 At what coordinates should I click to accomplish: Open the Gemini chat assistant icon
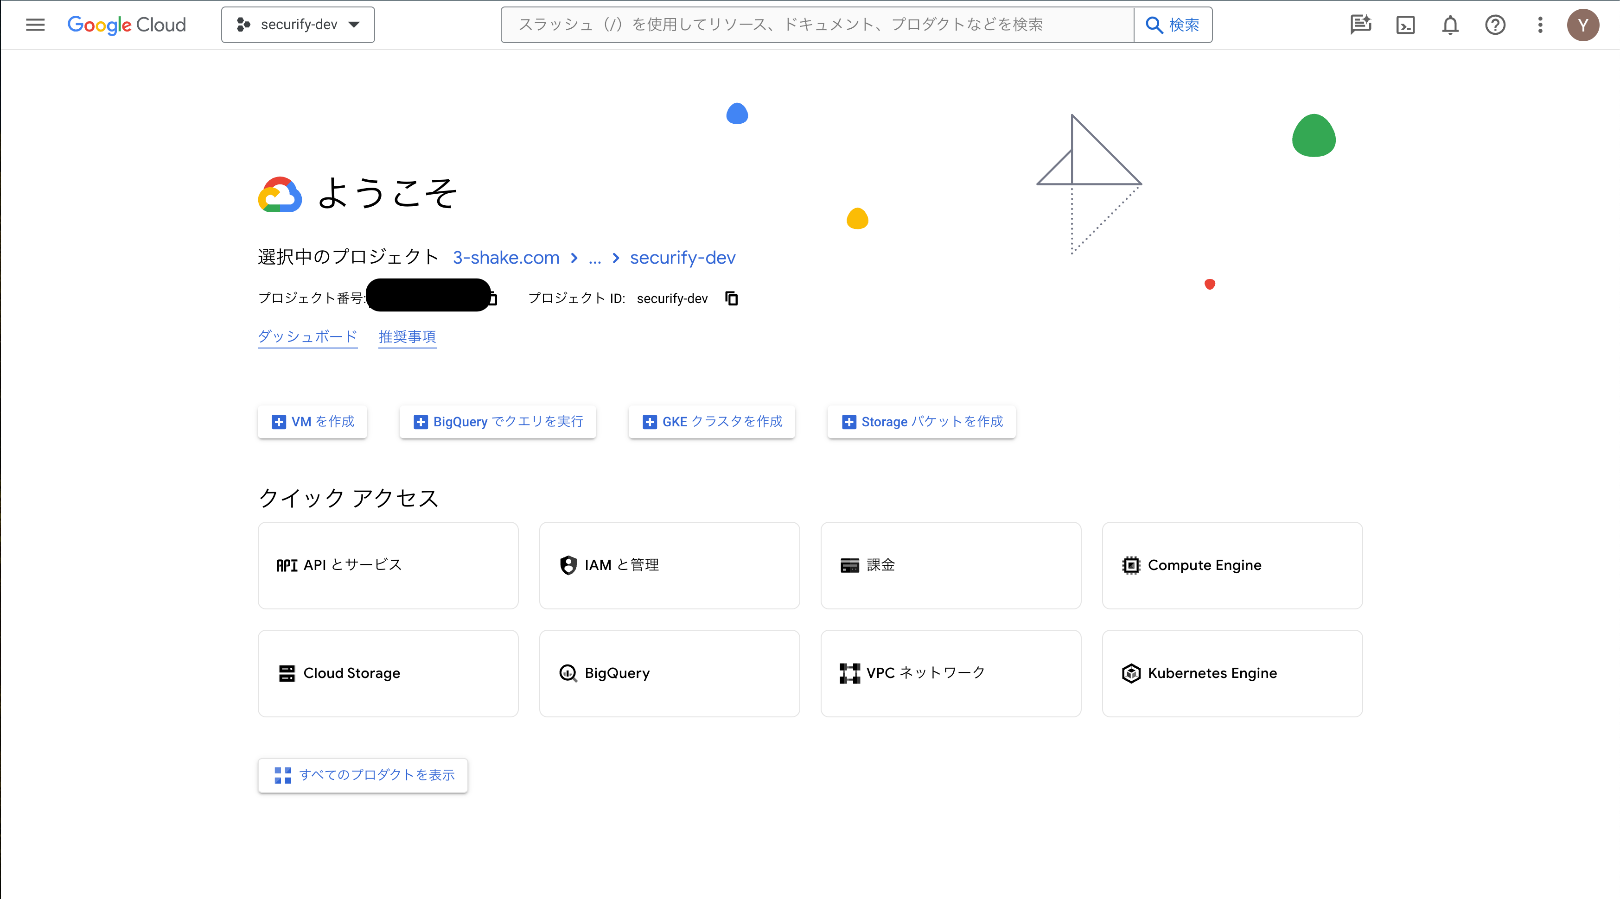coord(1360,25)
